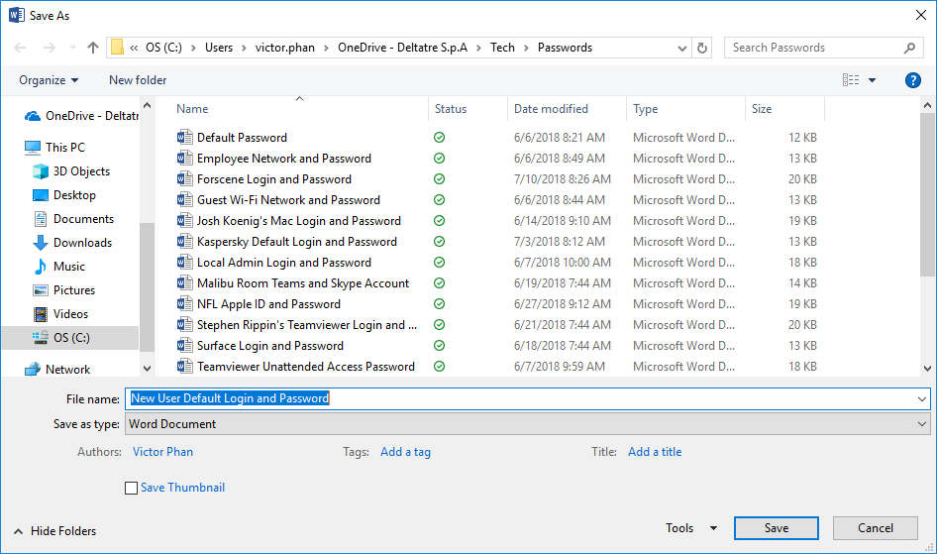The width and height of the screenshot is (937, 554).
Task: Click Add a title link
Action: coord(655,452)
